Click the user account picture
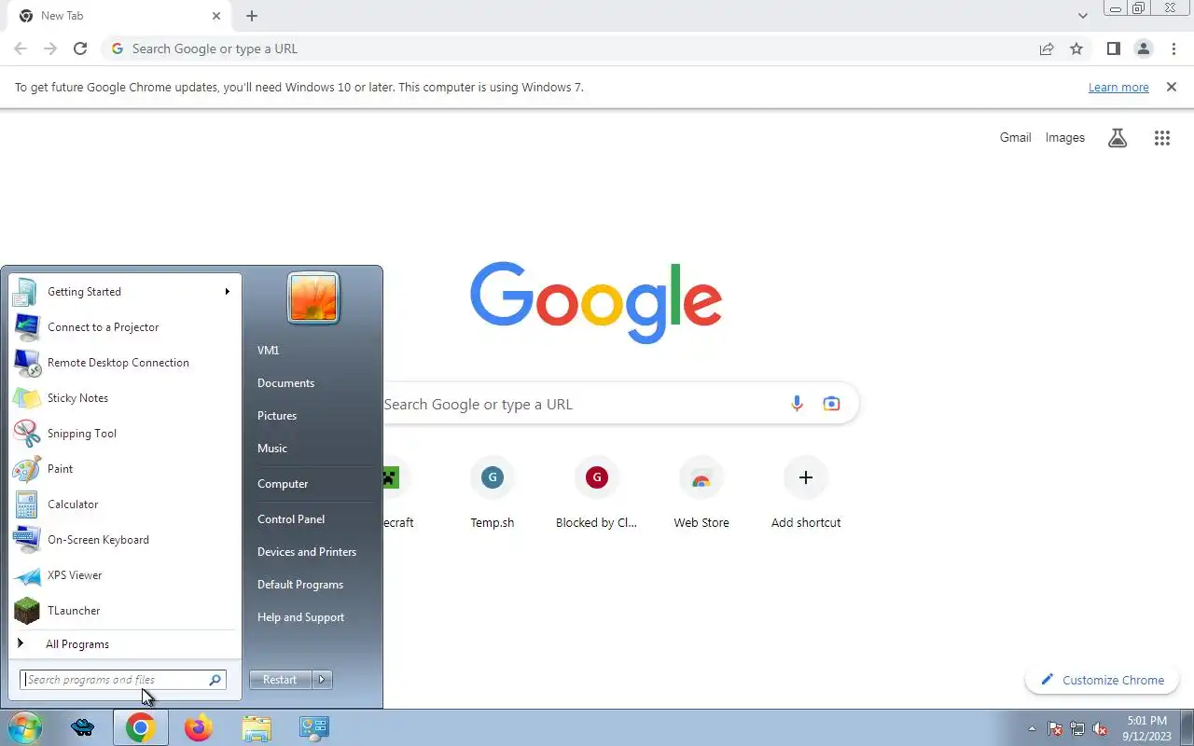Screen dimensions: 1194x746 [x=313, y=297]
